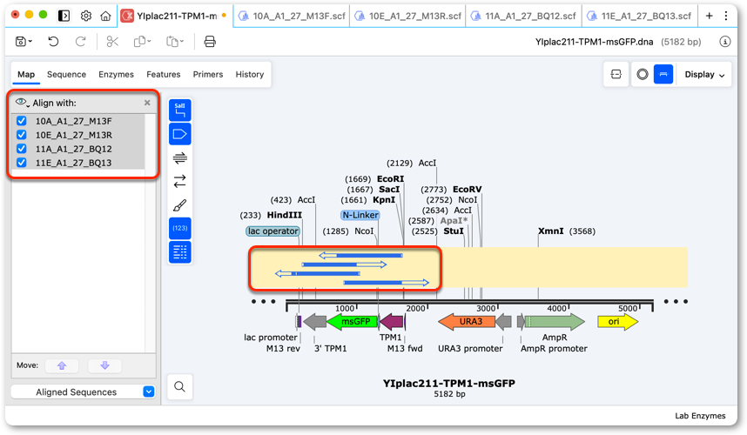The width and height of the screenshot is (747, 435).
Task: Uncheck 10A_A1_27_M13F alignment
Action: 22,121
